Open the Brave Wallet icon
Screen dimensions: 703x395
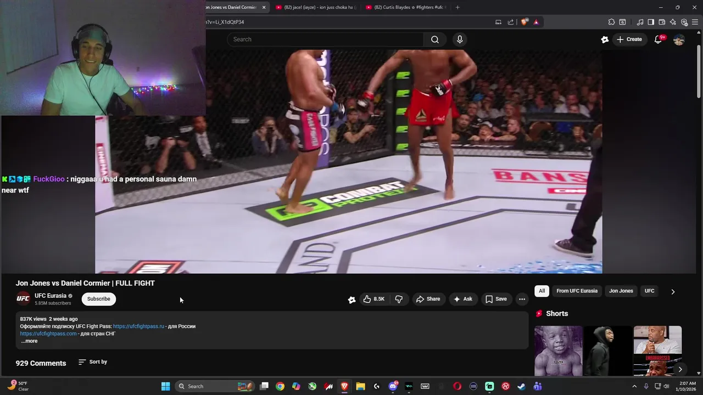pos(662,22)
